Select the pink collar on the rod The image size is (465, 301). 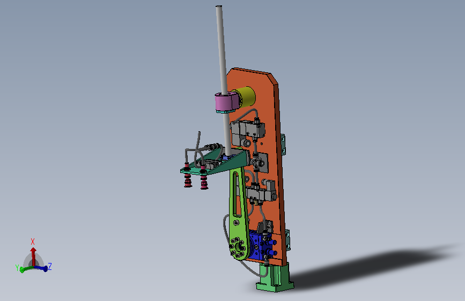[226, 102]
